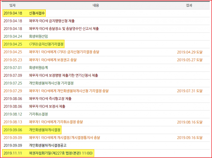The height and width of the screenshot is (158, 212).
Task: Click result '2019.08.16 도달'
Action: [x=190, y=122]
